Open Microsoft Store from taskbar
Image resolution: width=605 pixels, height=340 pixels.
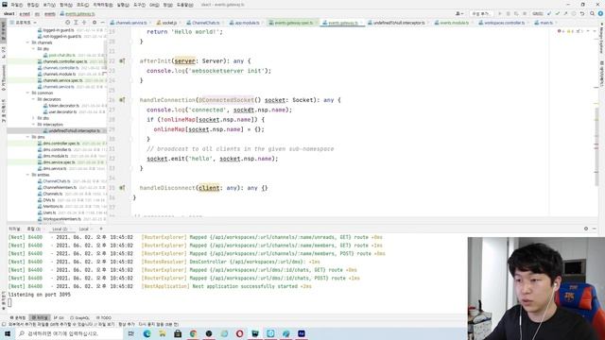click(178, 333)
